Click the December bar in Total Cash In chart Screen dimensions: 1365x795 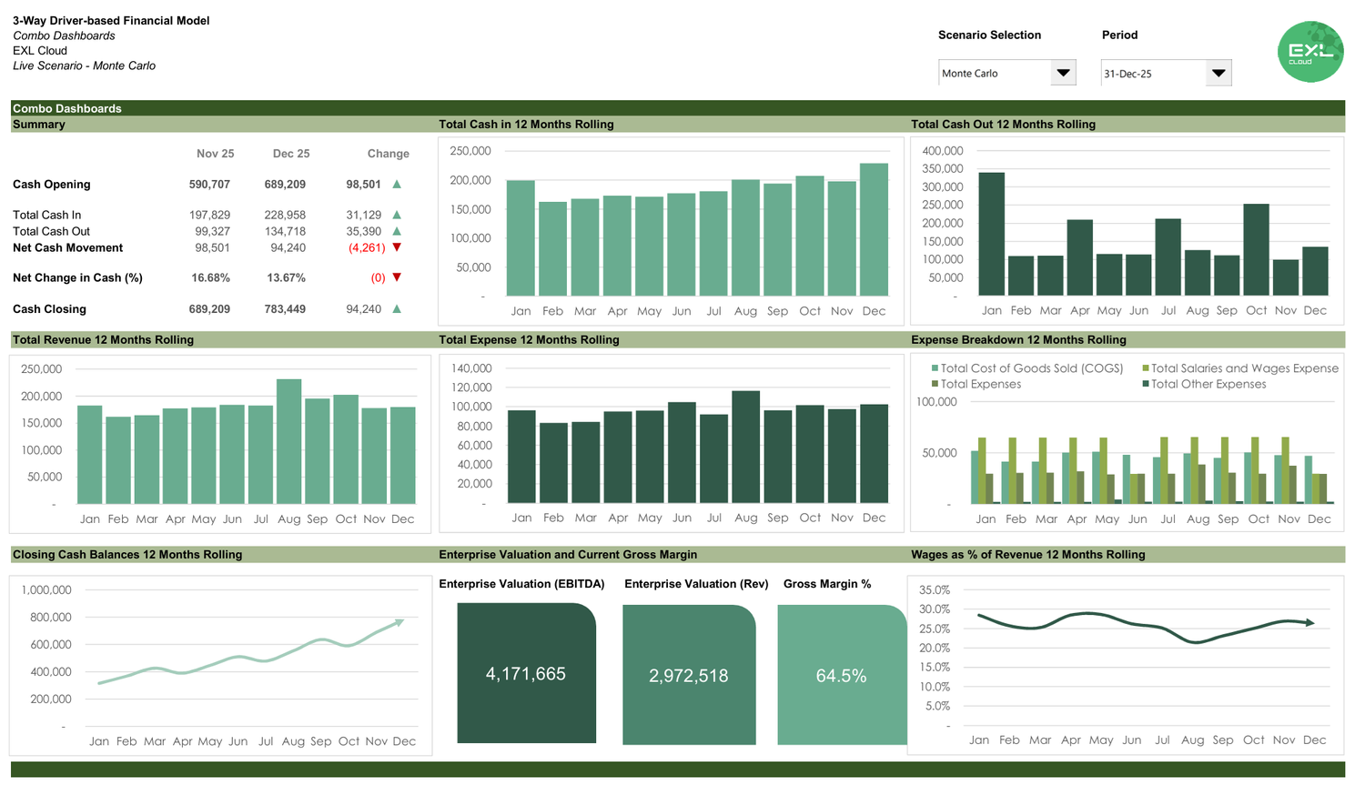pyautogui.click(x=875, y=227)
